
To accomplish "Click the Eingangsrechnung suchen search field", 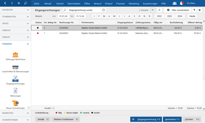I will [x=84, y=10].
